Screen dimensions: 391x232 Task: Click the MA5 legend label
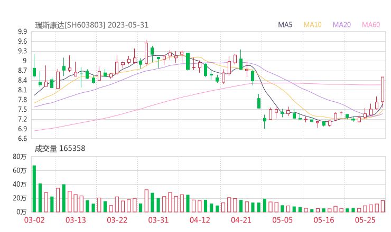pyautogui.click(x=285, y=25)
